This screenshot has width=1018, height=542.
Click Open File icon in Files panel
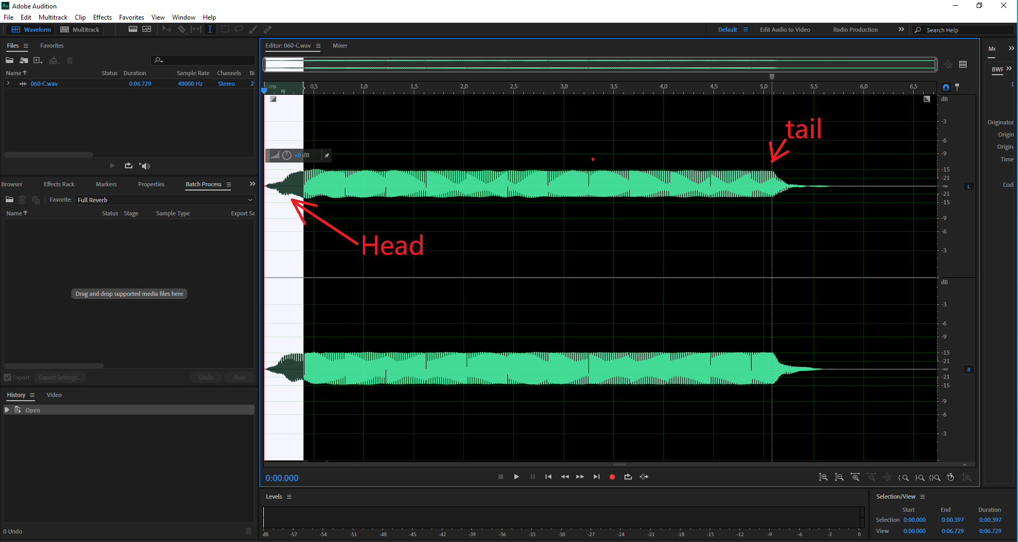[10, 60]
